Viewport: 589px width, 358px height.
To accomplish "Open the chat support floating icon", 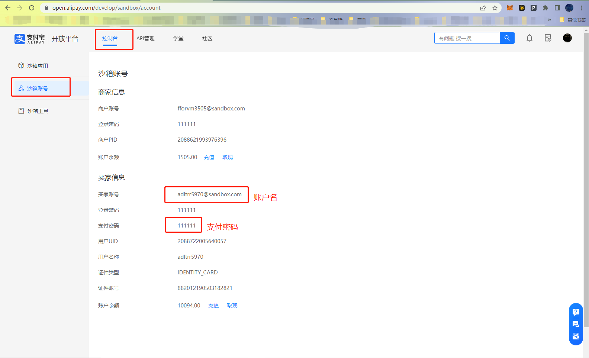I will coord(576,324).
